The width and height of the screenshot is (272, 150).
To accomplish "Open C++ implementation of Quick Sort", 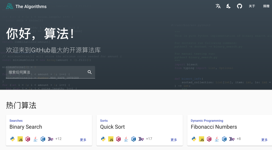I will click(x=118, y=139).
